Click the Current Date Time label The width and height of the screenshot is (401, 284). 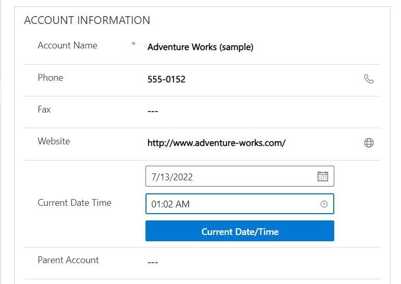(x=75, y=203)
